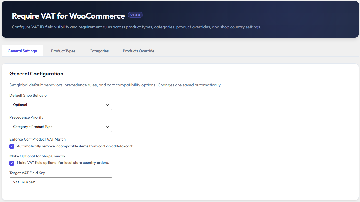
Task: Click the Default Shop Behavior label
Action: pos(29,95)
